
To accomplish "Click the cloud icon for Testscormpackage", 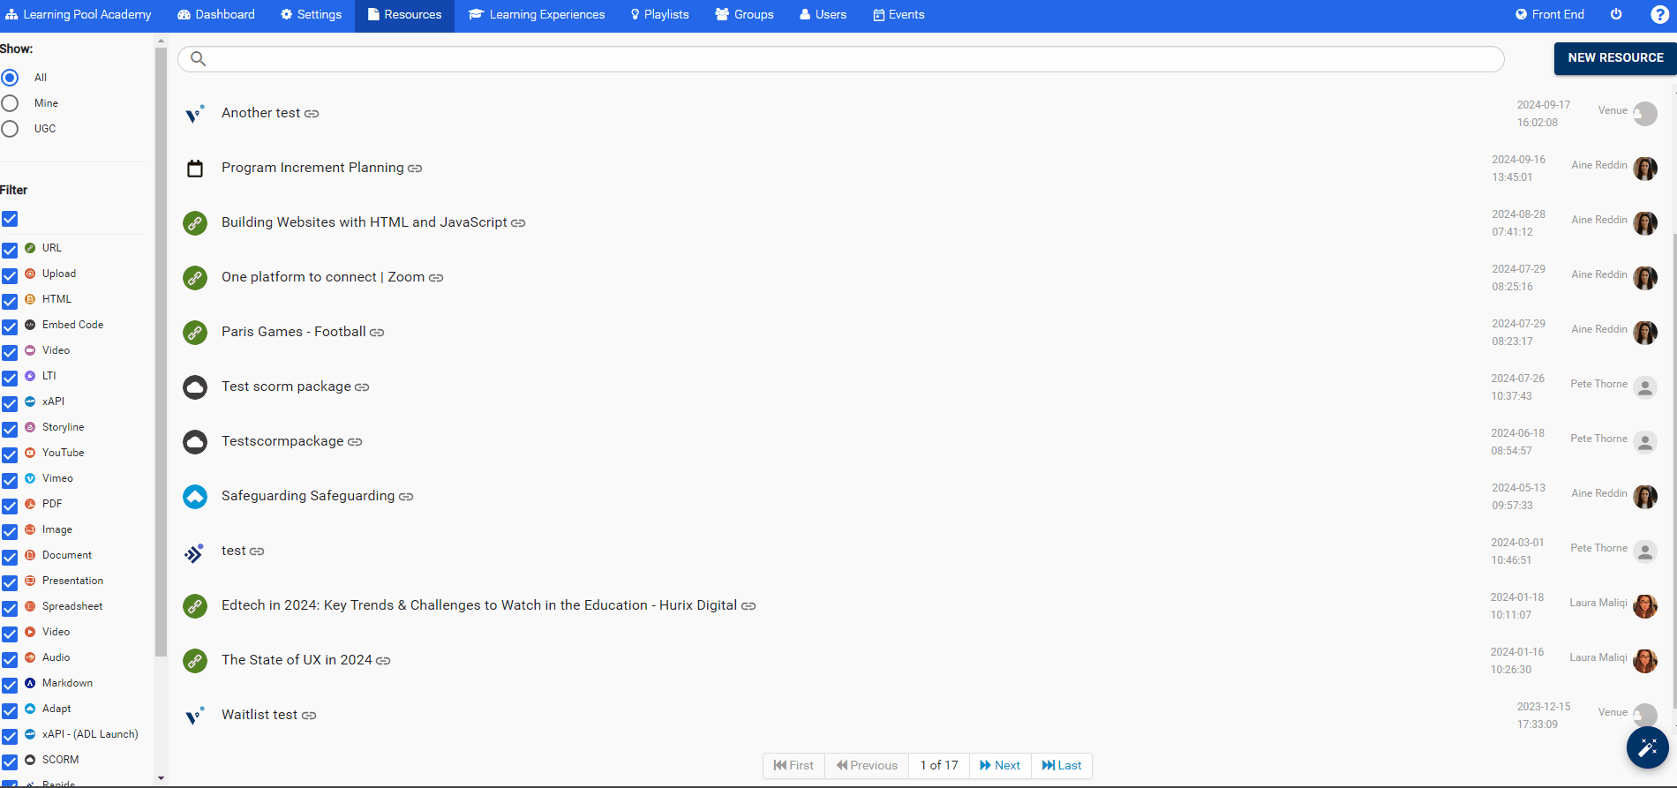I will pos(195,442).
